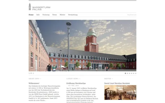Click the 1 / 6 slide counter
The height and width of the screenshot is (103, 165).
pos(30,73)
